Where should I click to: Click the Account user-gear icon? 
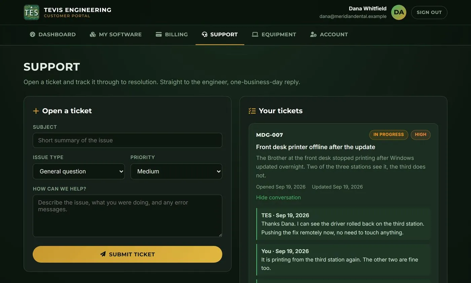pos(313,34)
